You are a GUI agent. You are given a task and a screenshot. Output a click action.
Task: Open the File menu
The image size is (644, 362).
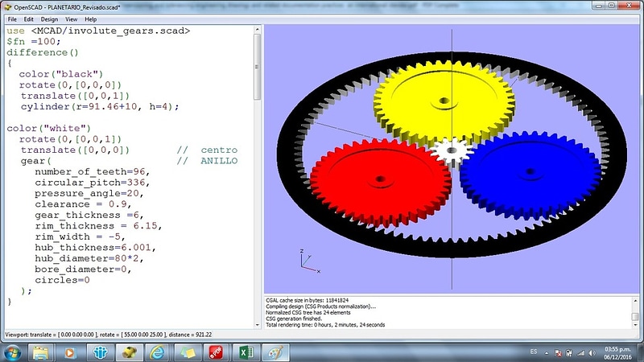click(x=12, y=19)
